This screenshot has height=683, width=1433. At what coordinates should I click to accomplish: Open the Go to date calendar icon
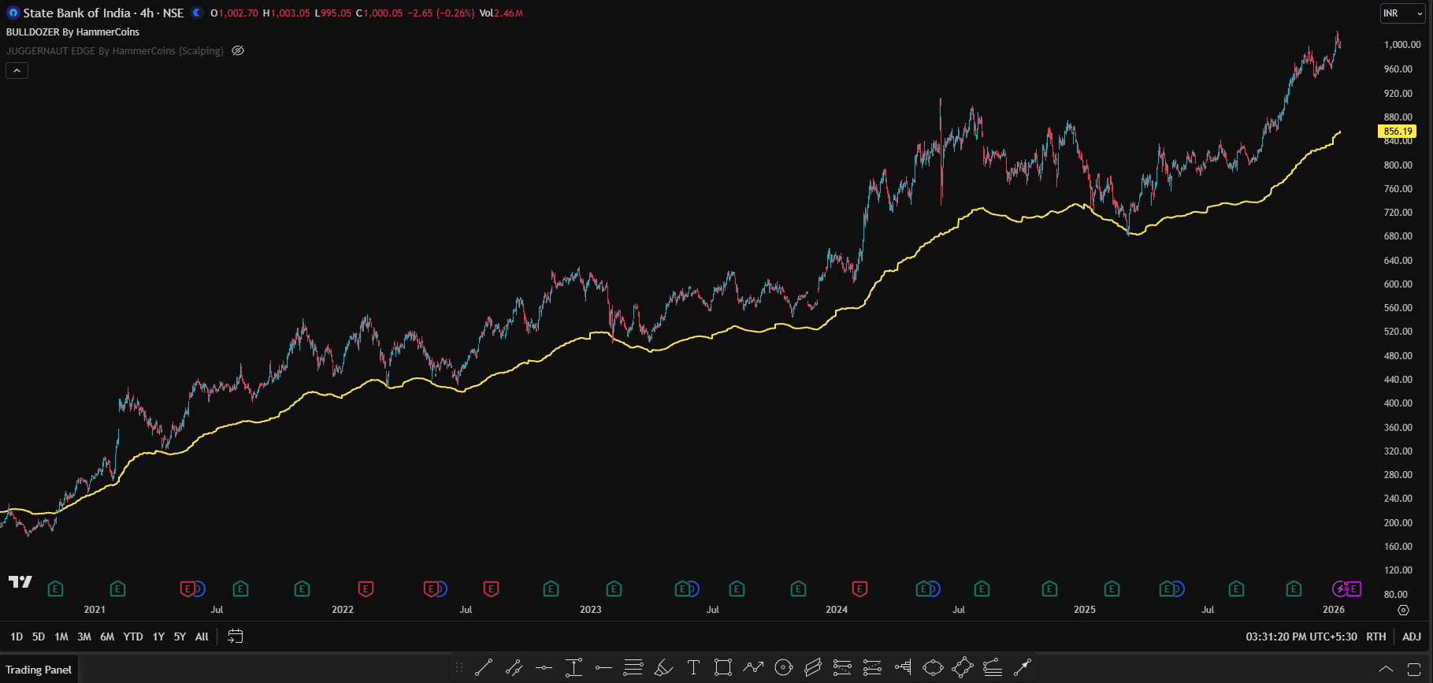coord(235,637)
